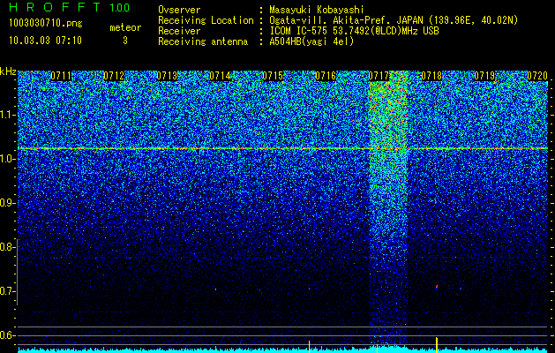The image size is (555, 353).
Task: Select the ICOM IC-575 53.7492 MHz receiver text
Action: [354, 31]
